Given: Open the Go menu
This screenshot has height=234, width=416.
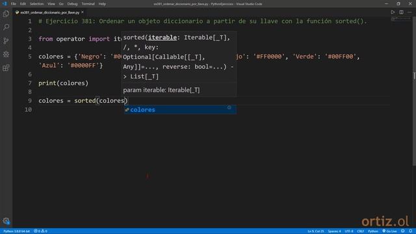Looking at the screenshot, I should [x=61, y=4].
